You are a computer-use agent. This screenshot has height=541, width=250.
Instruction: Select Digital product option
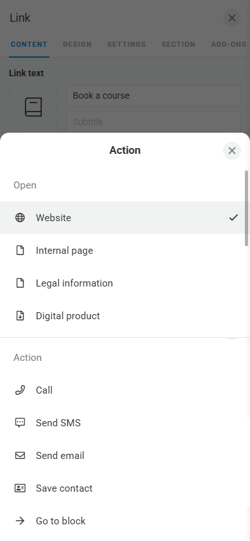[x=125, y=316]
